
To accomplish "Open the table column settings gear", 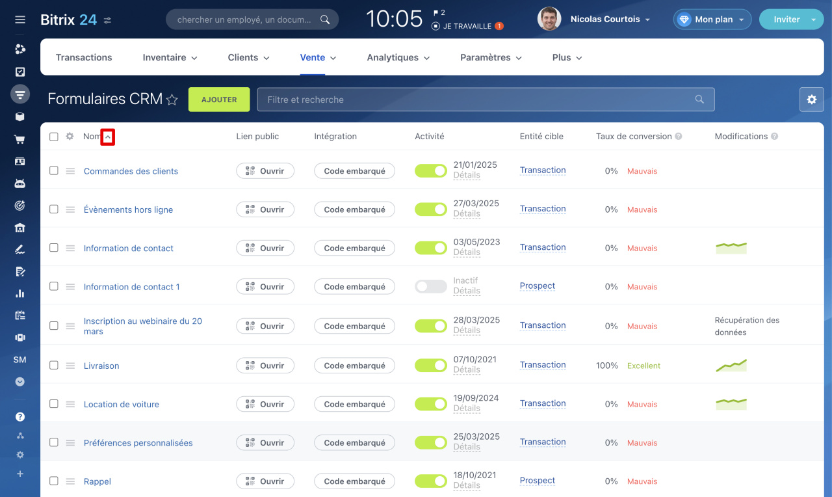I will pyautogui.click(x=70, y=137).
